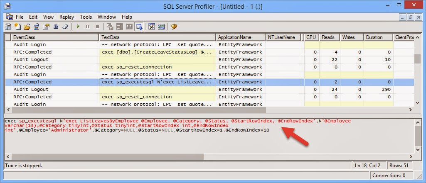
Task: Launch Database Engine Tuning Advisor icon
Action: [152, 27]
